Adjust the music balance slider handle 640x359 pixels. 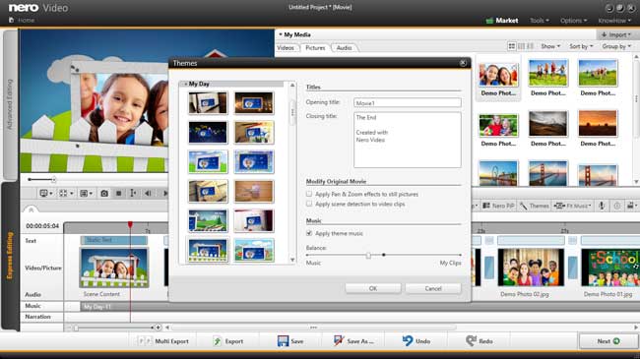click(x=368, y=256)
